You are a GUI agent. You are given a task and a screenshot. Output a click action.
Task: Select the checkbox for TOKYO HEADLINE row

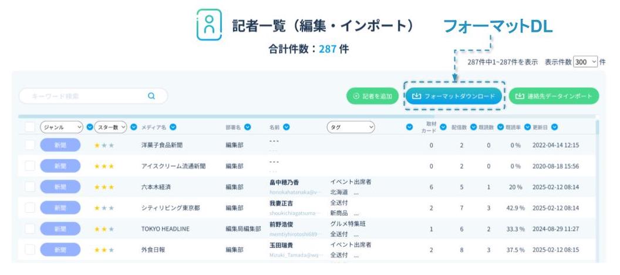30,229
